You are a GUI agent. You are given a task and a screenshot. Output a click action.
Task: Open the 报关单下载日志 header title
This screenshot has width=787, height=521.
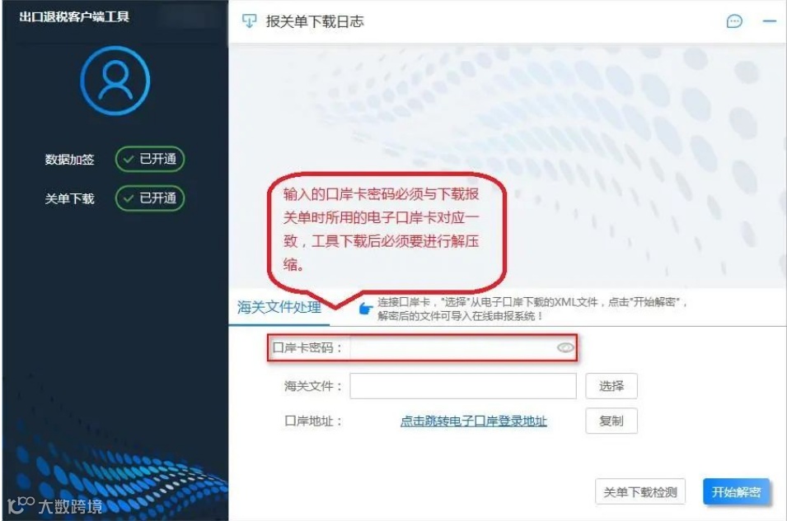coord(315,21)
